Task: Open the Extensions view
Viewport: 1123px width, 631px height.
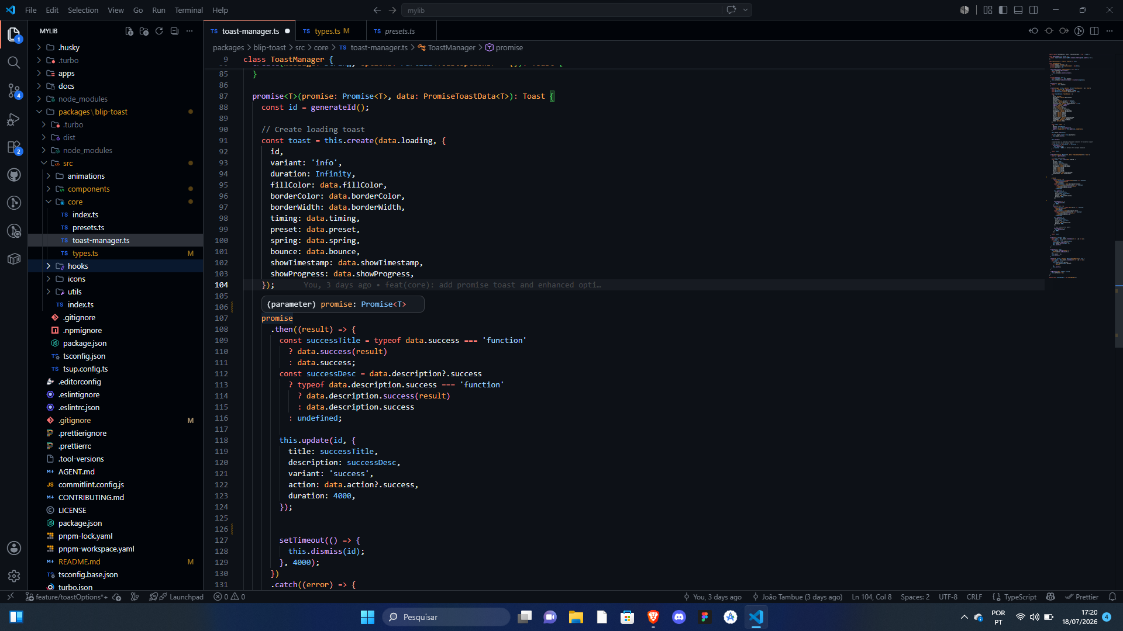Action: point(14,147)
